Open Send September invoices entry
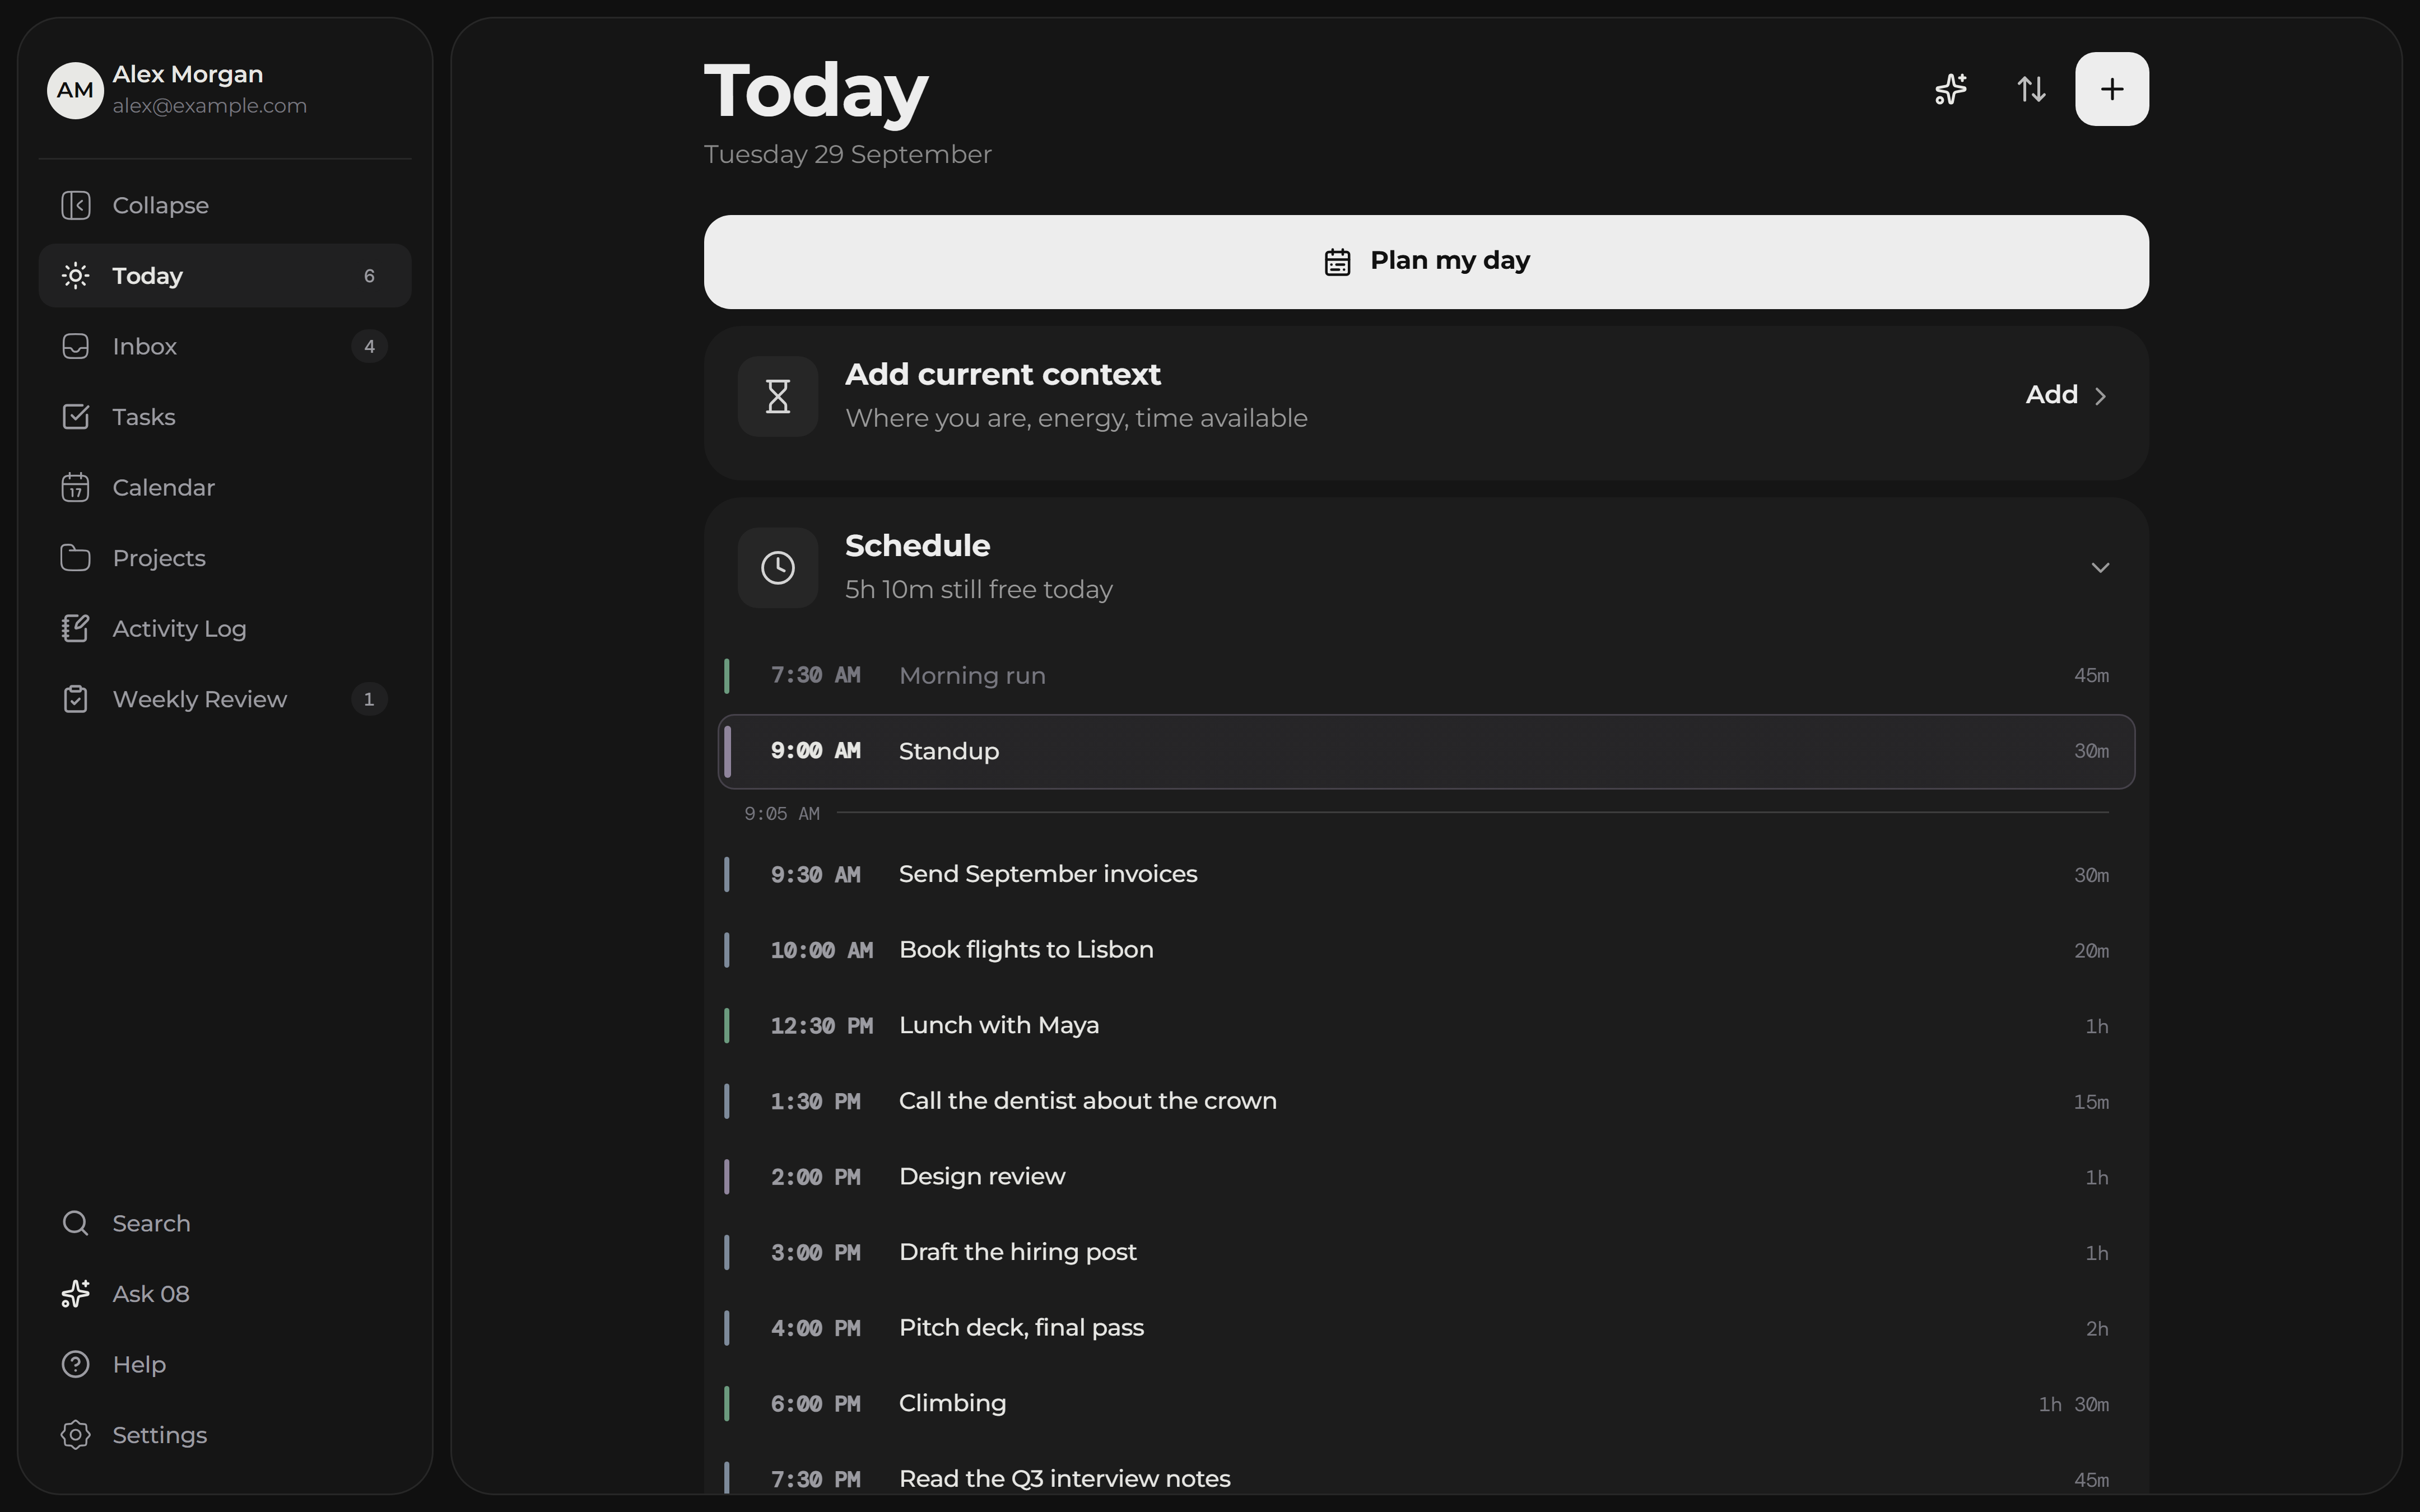 tap(1426, 874)
